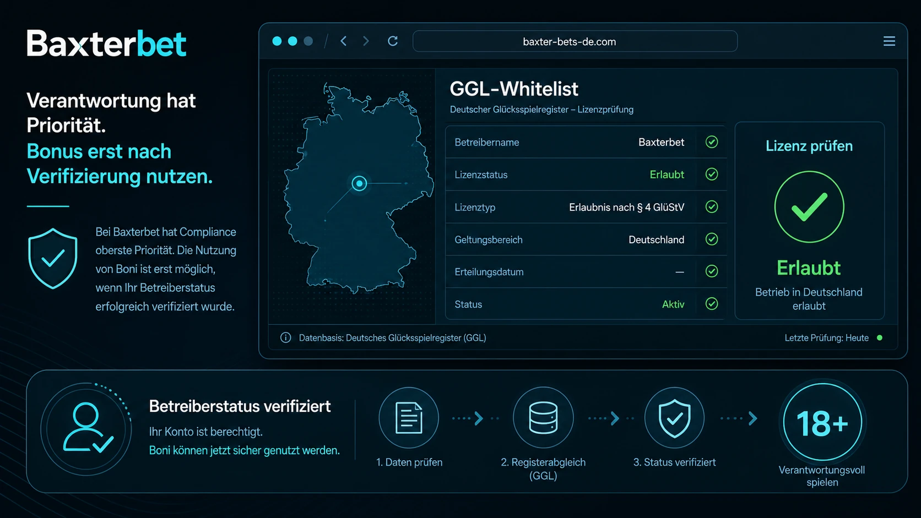Screen dimensions: 921x518
Task: Click the "3. Status verifiziert" label
Action: point(675,462)
